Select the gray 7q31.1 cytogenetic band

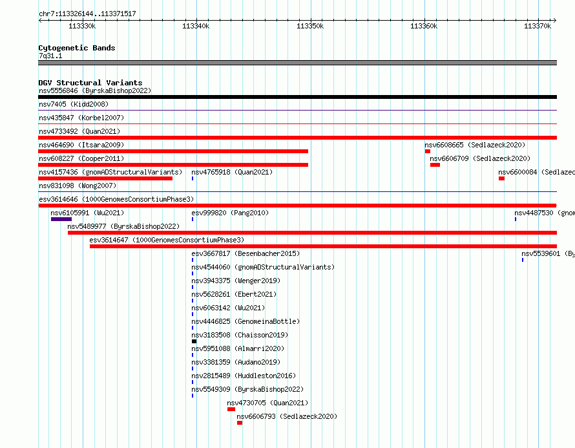(x=297, y=63)
